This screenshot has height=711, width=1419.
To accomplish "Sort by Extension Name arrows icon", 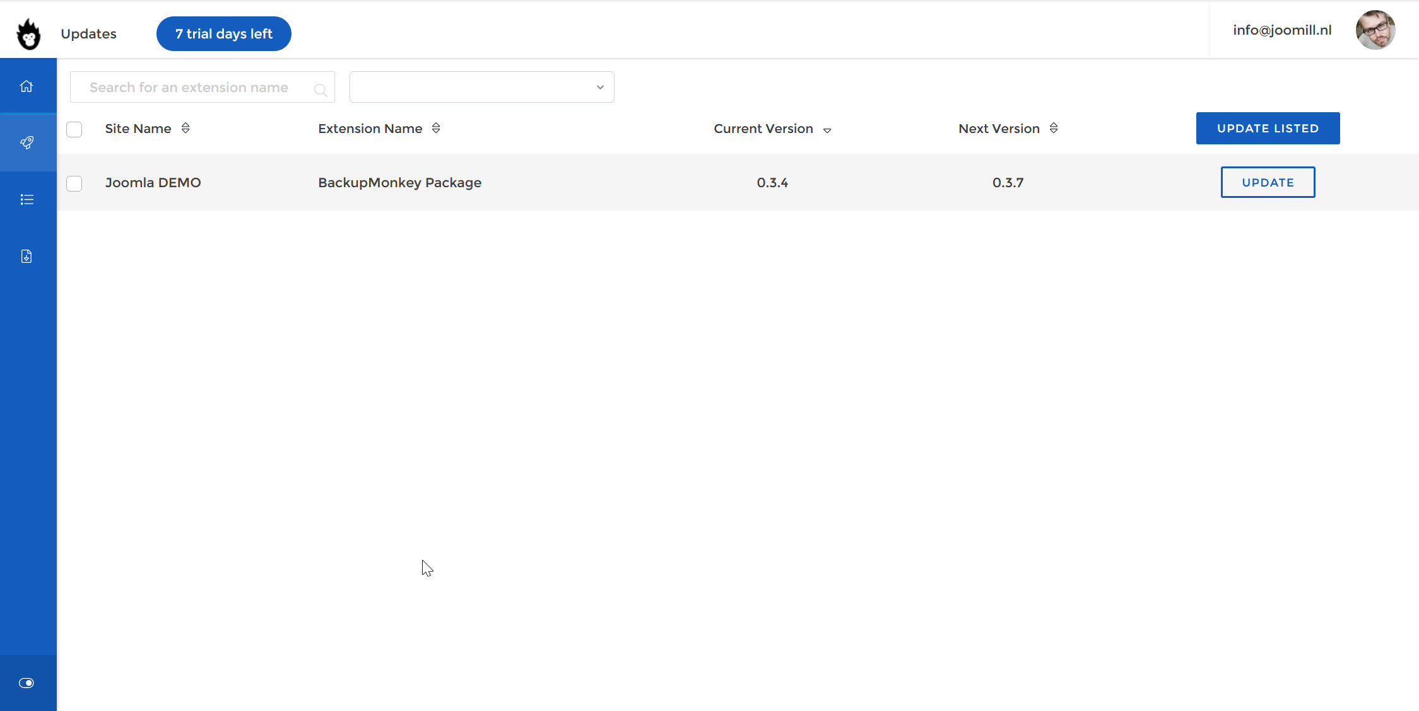I will click(x=436, y=129).
